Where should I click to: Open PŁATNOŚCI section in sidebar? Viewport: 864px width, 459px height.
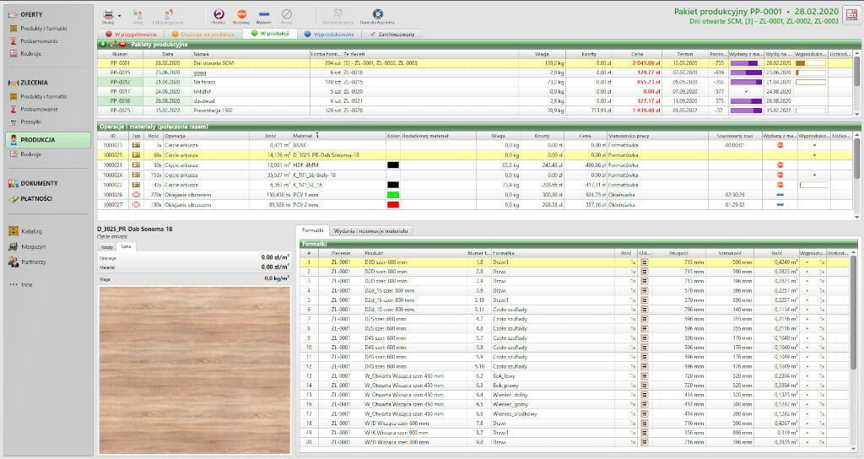click(36, 198)
